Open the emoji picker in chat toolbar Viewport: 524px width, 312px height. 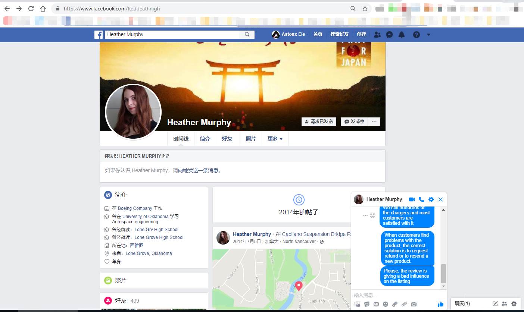click(386, 304)
